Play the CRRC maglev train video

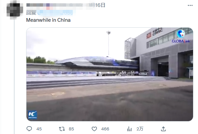(x=110, y=74)
